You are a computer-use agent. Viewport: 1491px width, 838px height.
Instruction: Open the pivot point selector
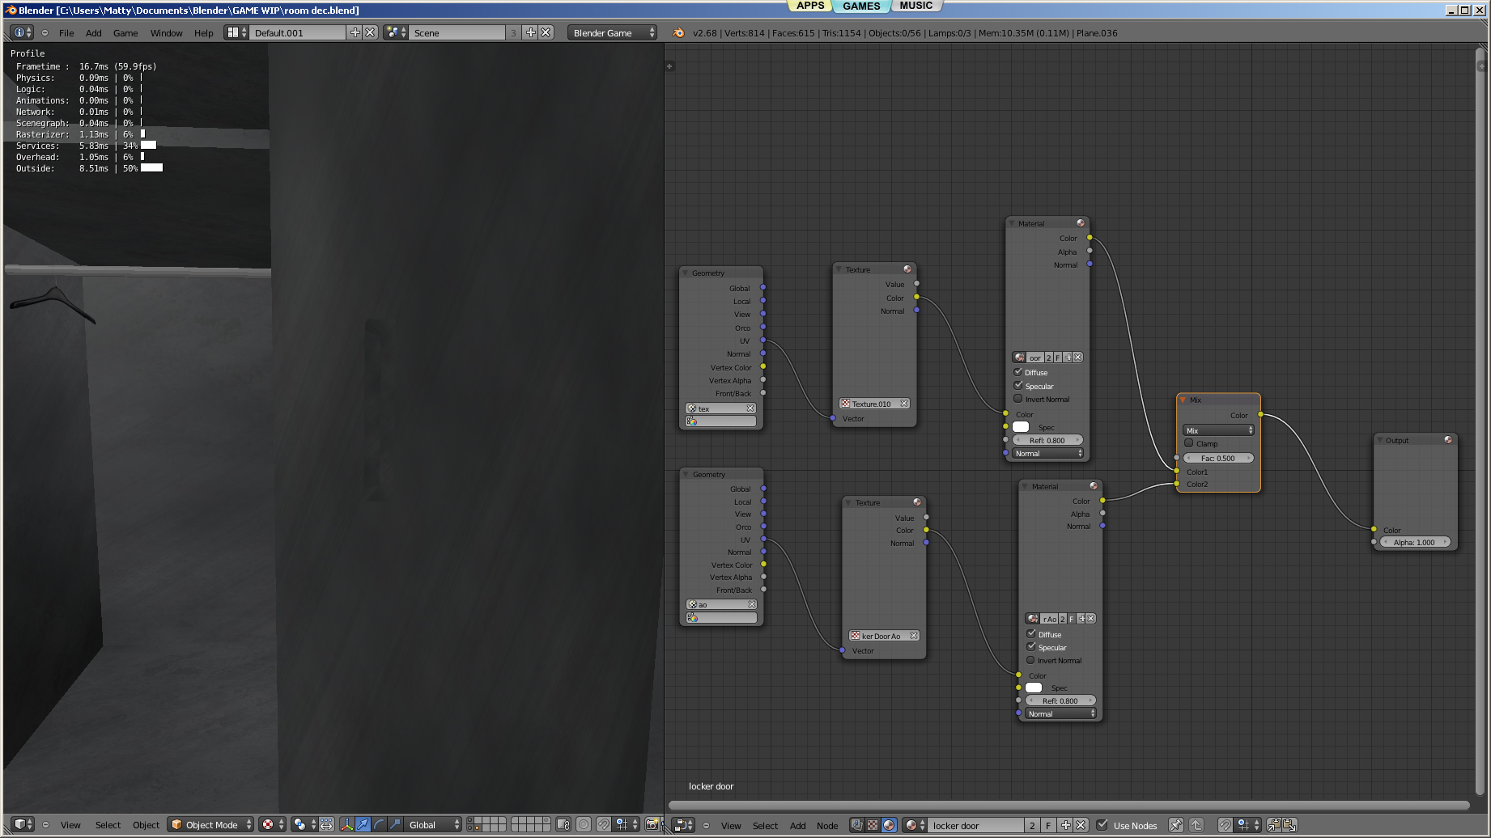pyautogui.click(x=304, y=825)
